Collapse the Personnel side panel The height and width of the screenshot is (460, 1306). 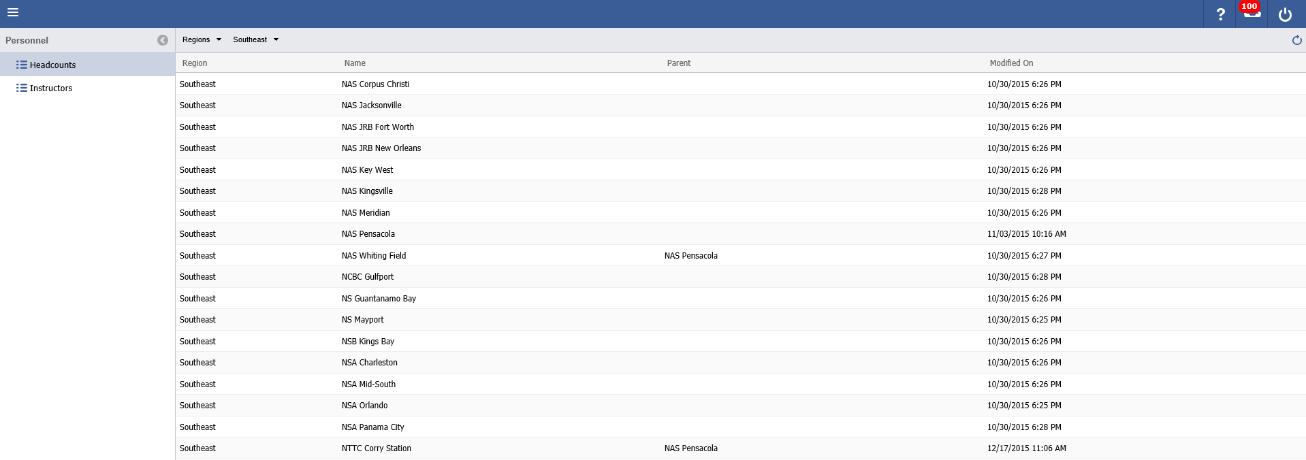pyautogui.click(x=163, y=40)
